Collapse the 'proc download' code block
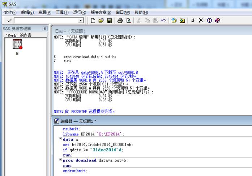This screenshot has width=252, height=176. coord(60,160)
